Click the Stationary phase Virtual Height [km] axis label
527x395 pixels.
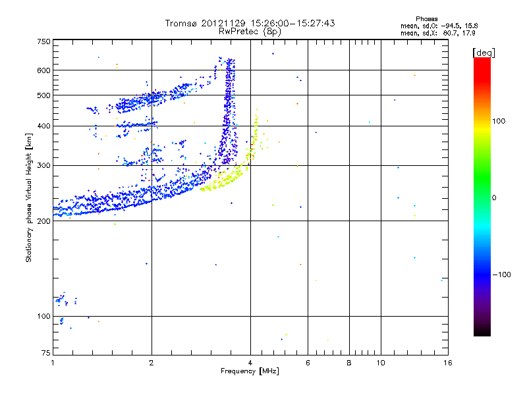click(x=29, y=197)
